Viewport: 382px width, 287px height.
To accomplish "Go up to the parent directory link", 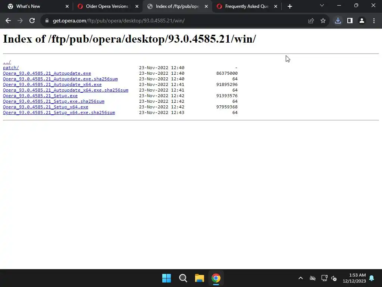I will click(x=7, y=62).
